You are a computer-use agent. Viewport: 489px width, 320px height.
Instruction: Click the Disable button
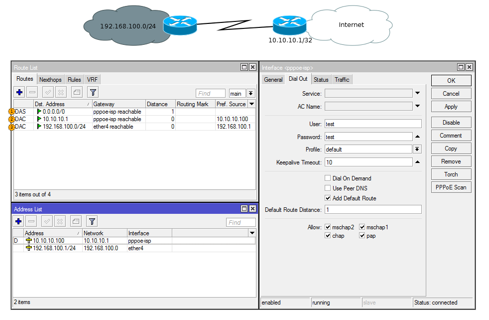[451, 123]
